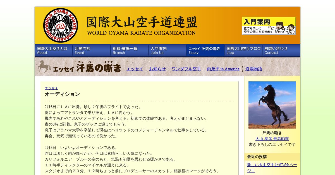
Task: Open お問い合わせ Contact menu item
Action: [x=281, y=50]
